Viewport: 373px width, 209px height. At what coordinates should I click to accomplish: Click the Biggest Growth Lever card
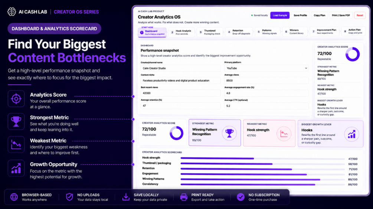point(330,134)
